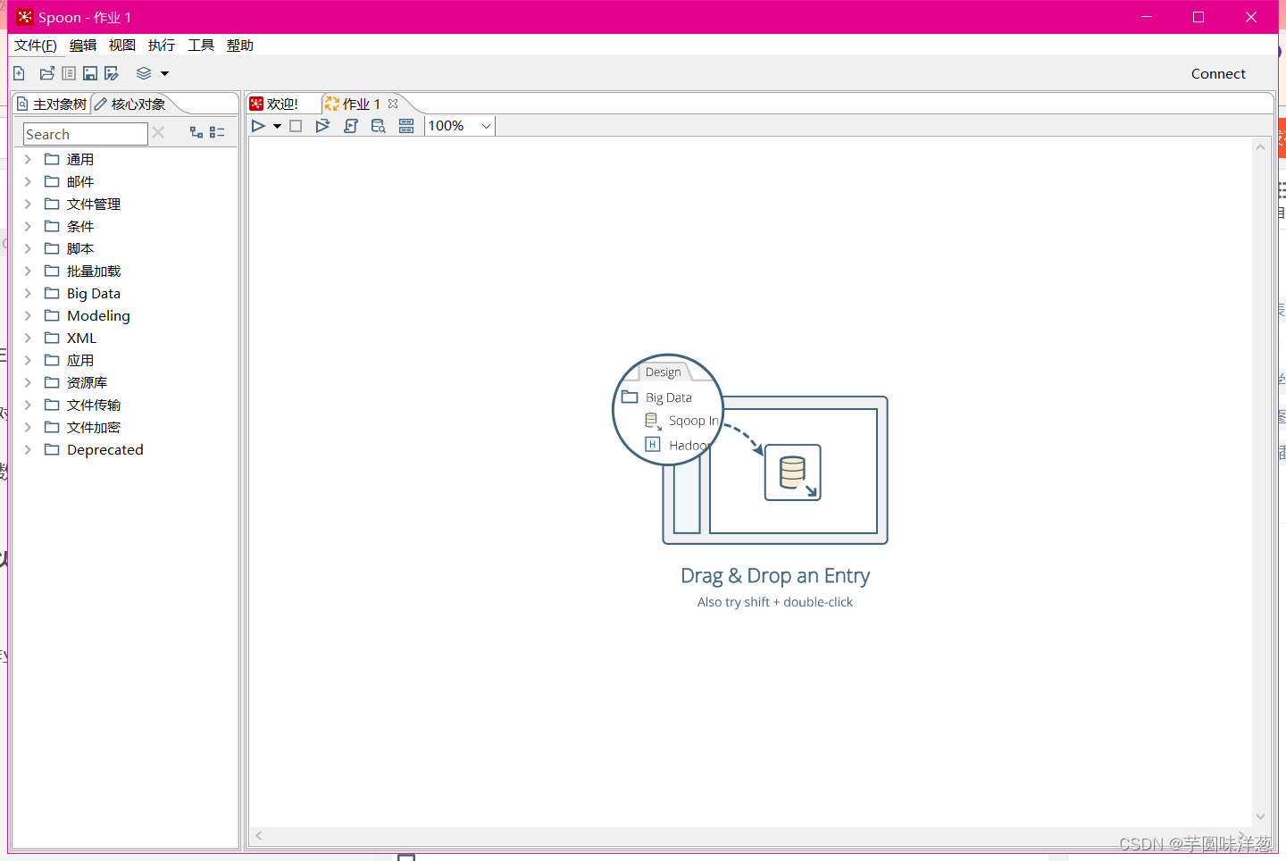
Task: Select the 作业 1 tab
Action: (x=354, y=104)
